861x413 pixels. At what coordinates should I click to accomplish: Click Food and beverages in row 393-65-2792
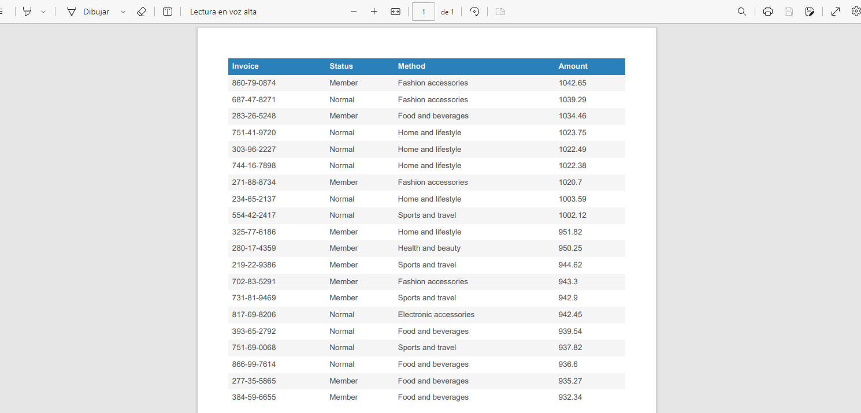pos(433,332)
